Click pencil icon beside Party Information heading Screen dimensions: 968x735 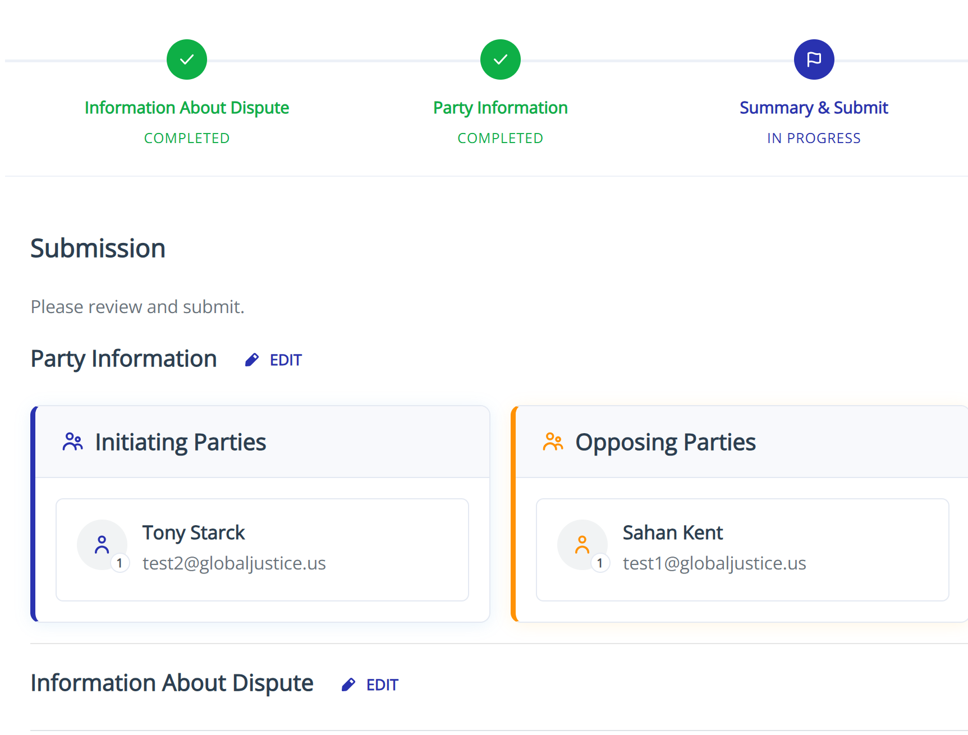252,360
